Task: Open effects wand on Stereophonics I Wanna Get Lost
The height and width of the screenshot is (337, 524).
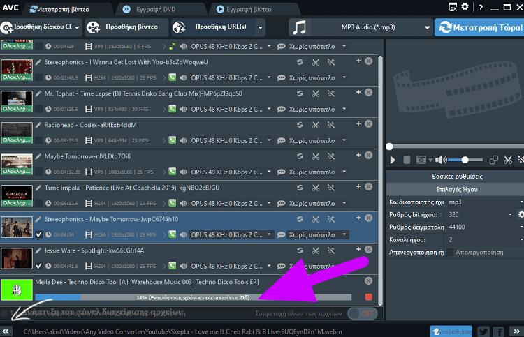Action: [331, 62]
